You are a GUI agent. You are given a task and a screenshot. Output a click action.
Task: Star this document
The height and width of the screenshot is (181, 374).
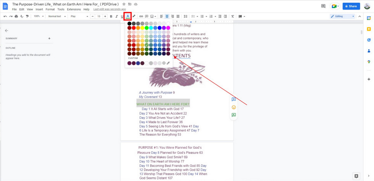click(x=124, y=4)
